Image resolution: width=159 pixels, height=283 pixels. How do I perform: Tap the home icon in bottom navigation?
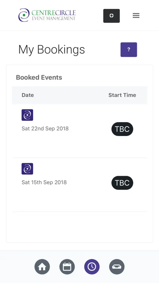point(42,267)
